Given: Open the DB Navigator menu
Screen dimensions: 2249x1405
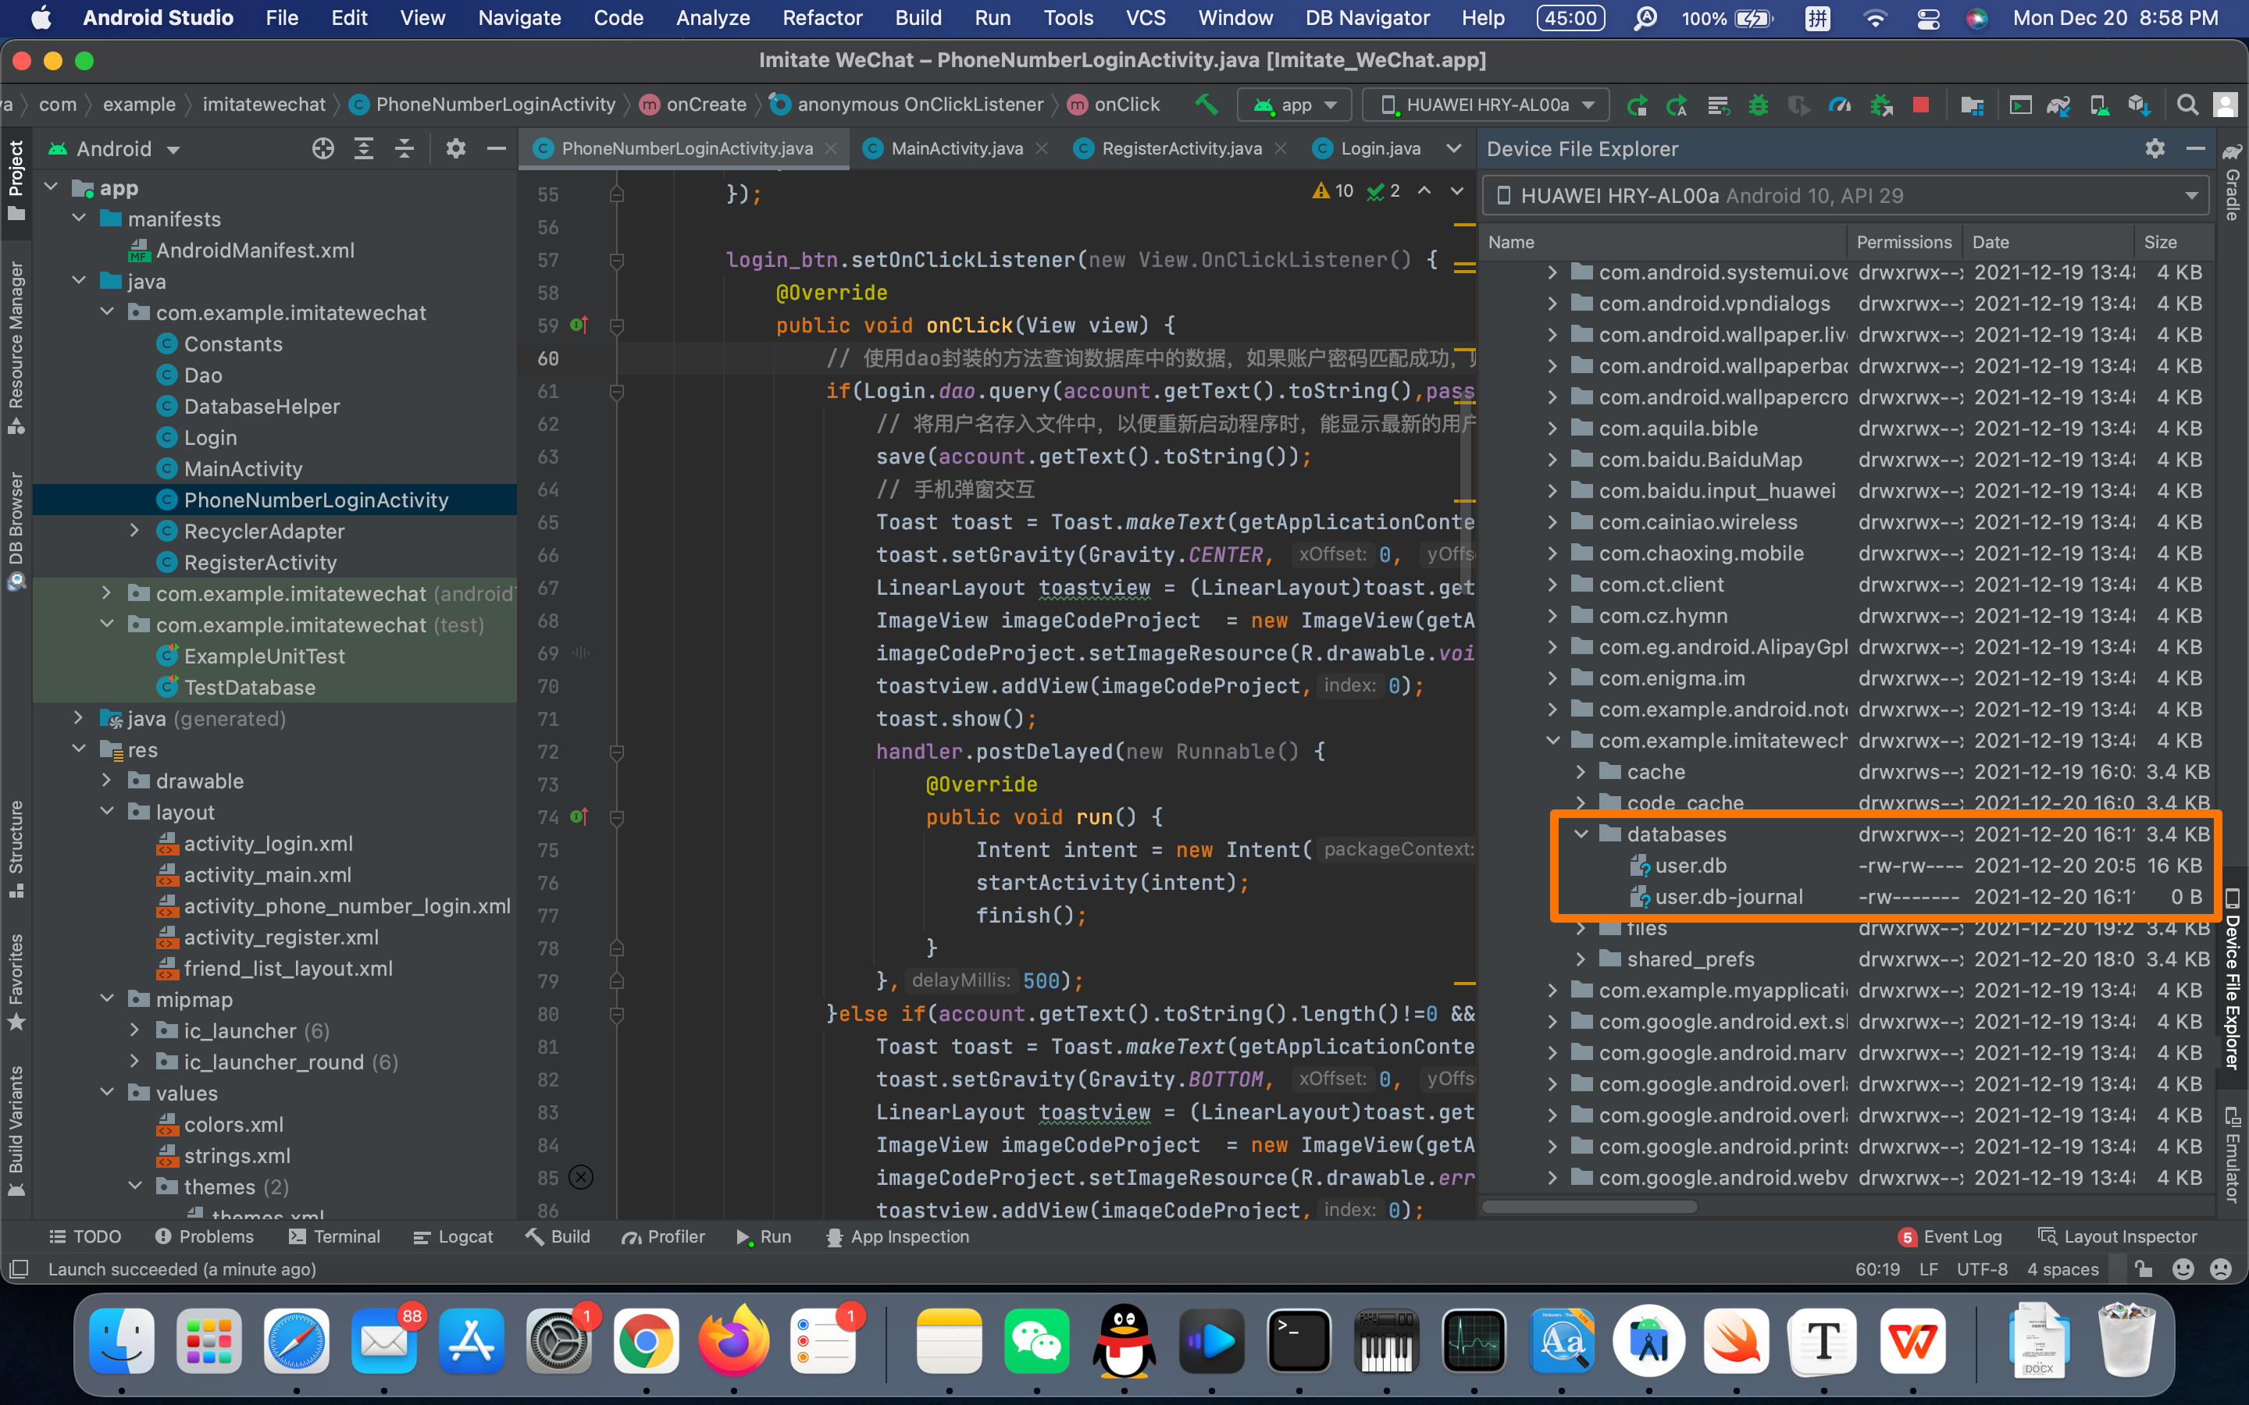Looking at the screenshot, I should tap(1367, 18).
